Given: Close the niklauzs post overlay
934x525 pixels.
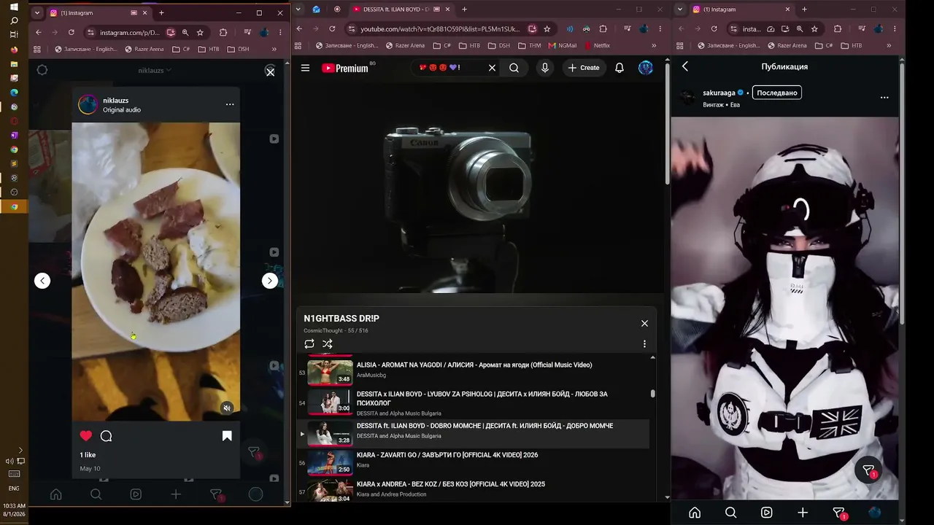Looking at the screenshot, I should point(270,71).
